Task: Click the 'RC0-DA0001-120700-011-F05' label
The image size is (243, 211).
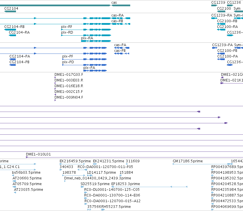Action: pyautogui.click(x=105, y=167)
